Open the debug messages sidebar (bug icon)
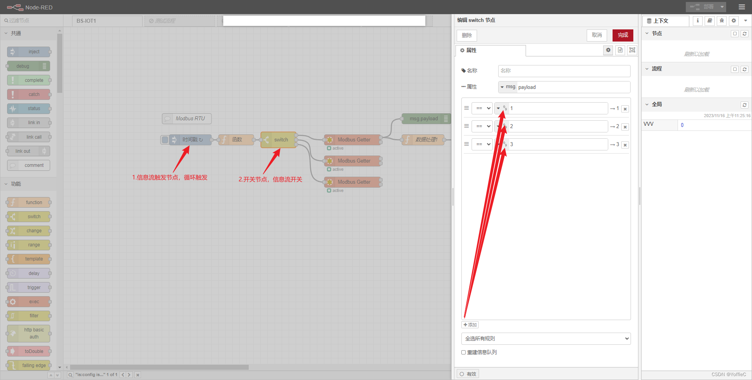 pyautogui.click(x=722, y=21)
